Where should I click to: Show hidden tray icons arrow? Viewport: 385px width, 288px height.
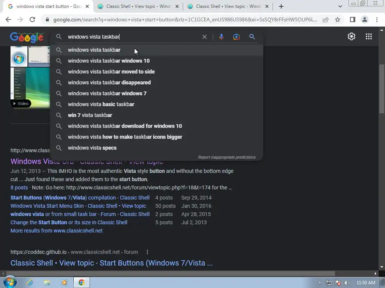[x=320, y=283]
